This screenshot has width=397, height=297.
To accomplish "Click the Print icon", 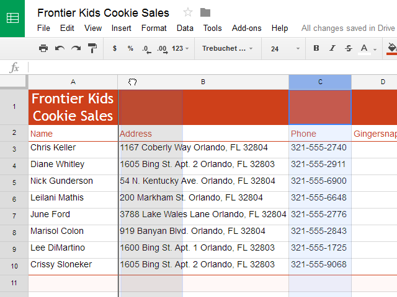I will (x=43, y=48).
